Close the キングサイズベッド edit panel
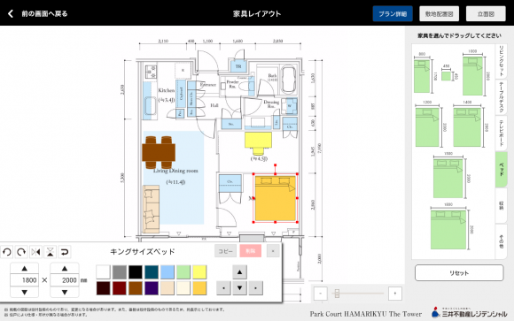Viewport: 514px width, 321px height. pyautogui.click(x=273, y=251)
